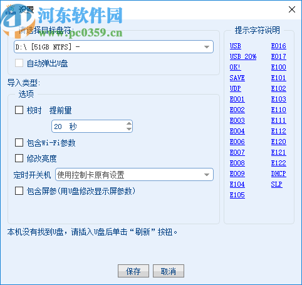Click into the 20 秒 value field
The width and height of the screenshot is (302, 285).
89,127
